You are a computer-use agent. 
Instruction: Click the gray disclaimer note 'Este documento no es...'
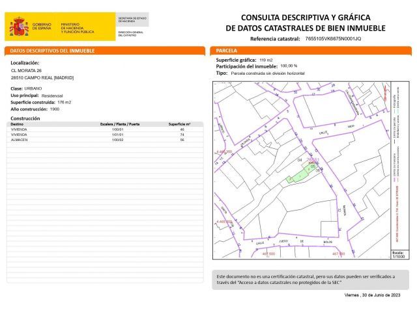click(x=310, y=279)
